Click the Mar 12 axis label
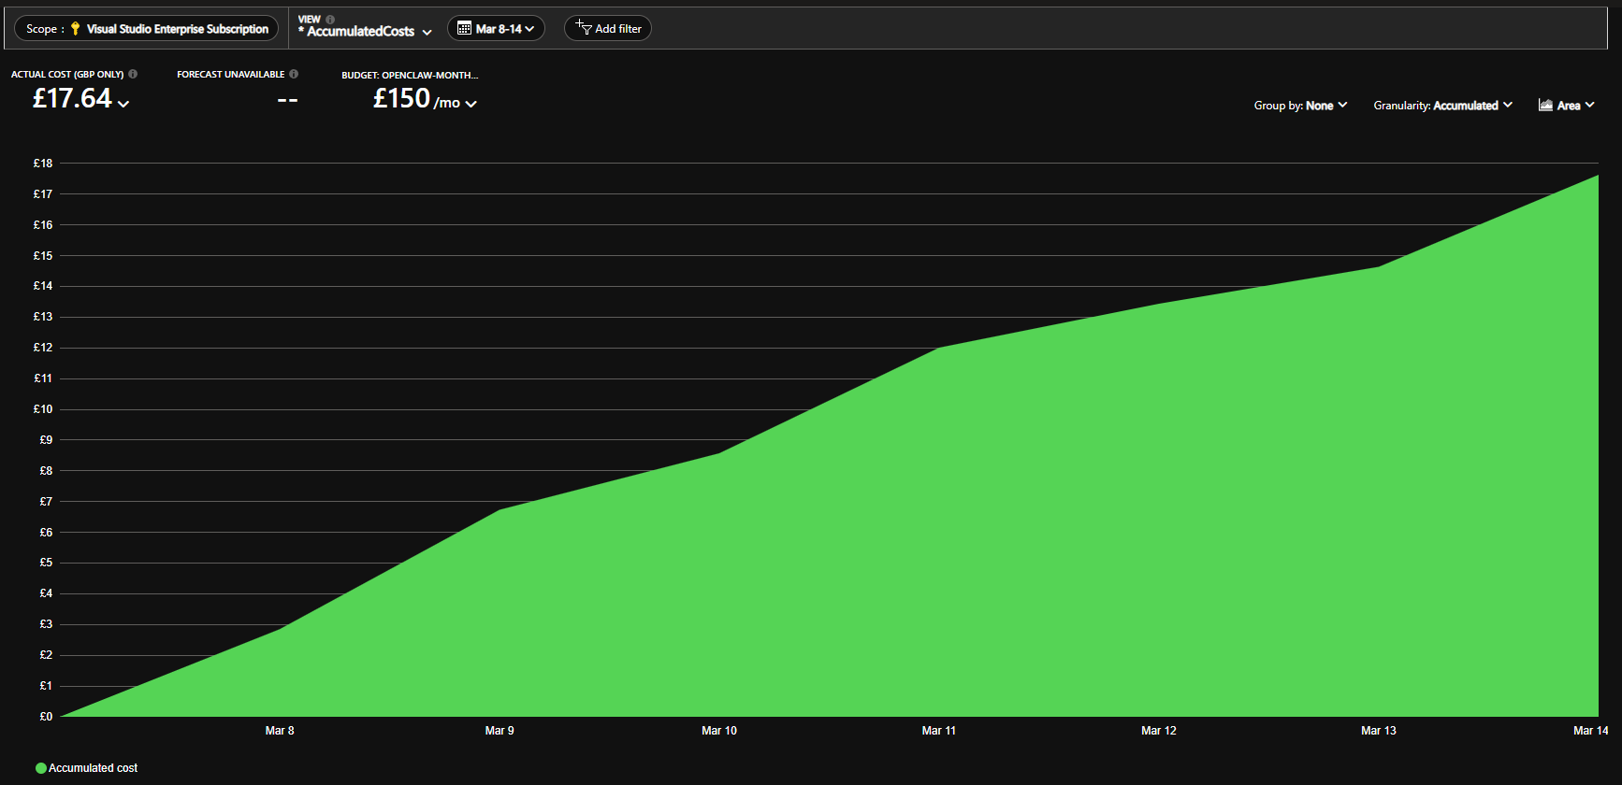Screen dimensions: 1622x785 click(x=1159, y=731)
